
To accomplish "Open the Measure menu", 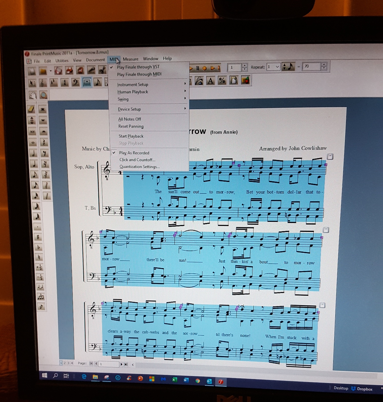I will click(130, 59).
